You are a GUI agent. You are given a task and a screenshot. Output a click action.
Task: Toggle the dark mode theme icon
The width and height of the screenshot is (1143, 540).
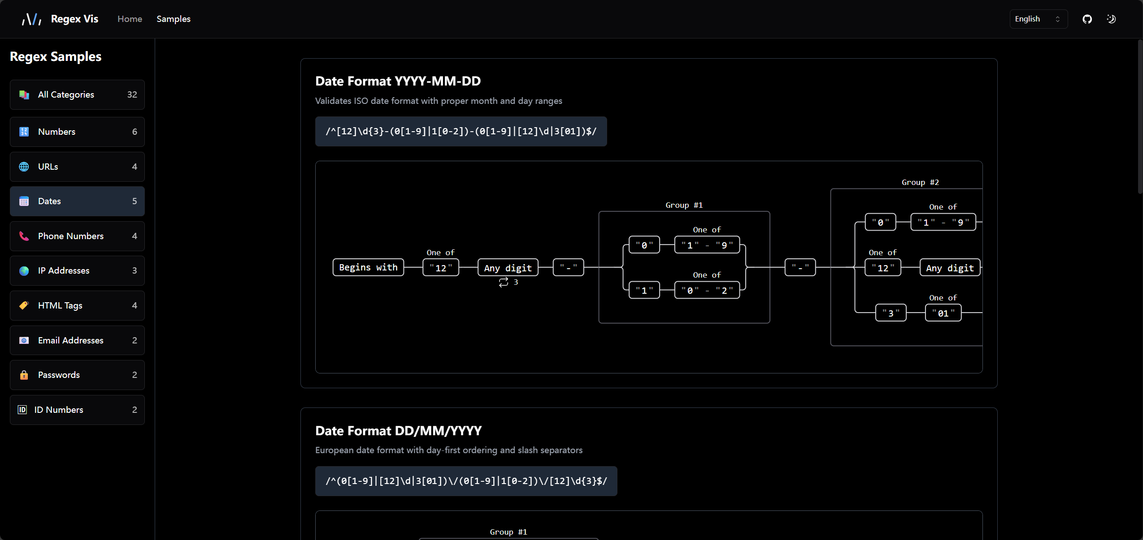1111,19
